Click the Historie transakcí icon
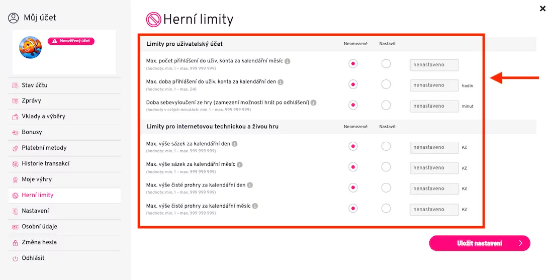 15,164
